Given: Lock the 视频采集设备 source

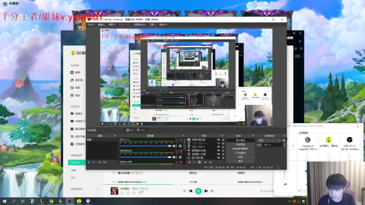Looking at the screenshot, I should 223,140.
